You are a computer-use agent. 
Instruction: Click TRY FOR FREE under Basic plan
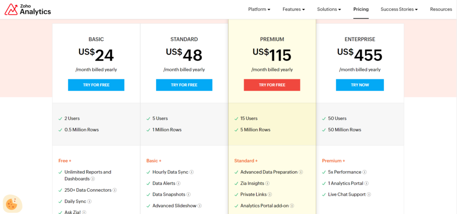pos(96,85)
